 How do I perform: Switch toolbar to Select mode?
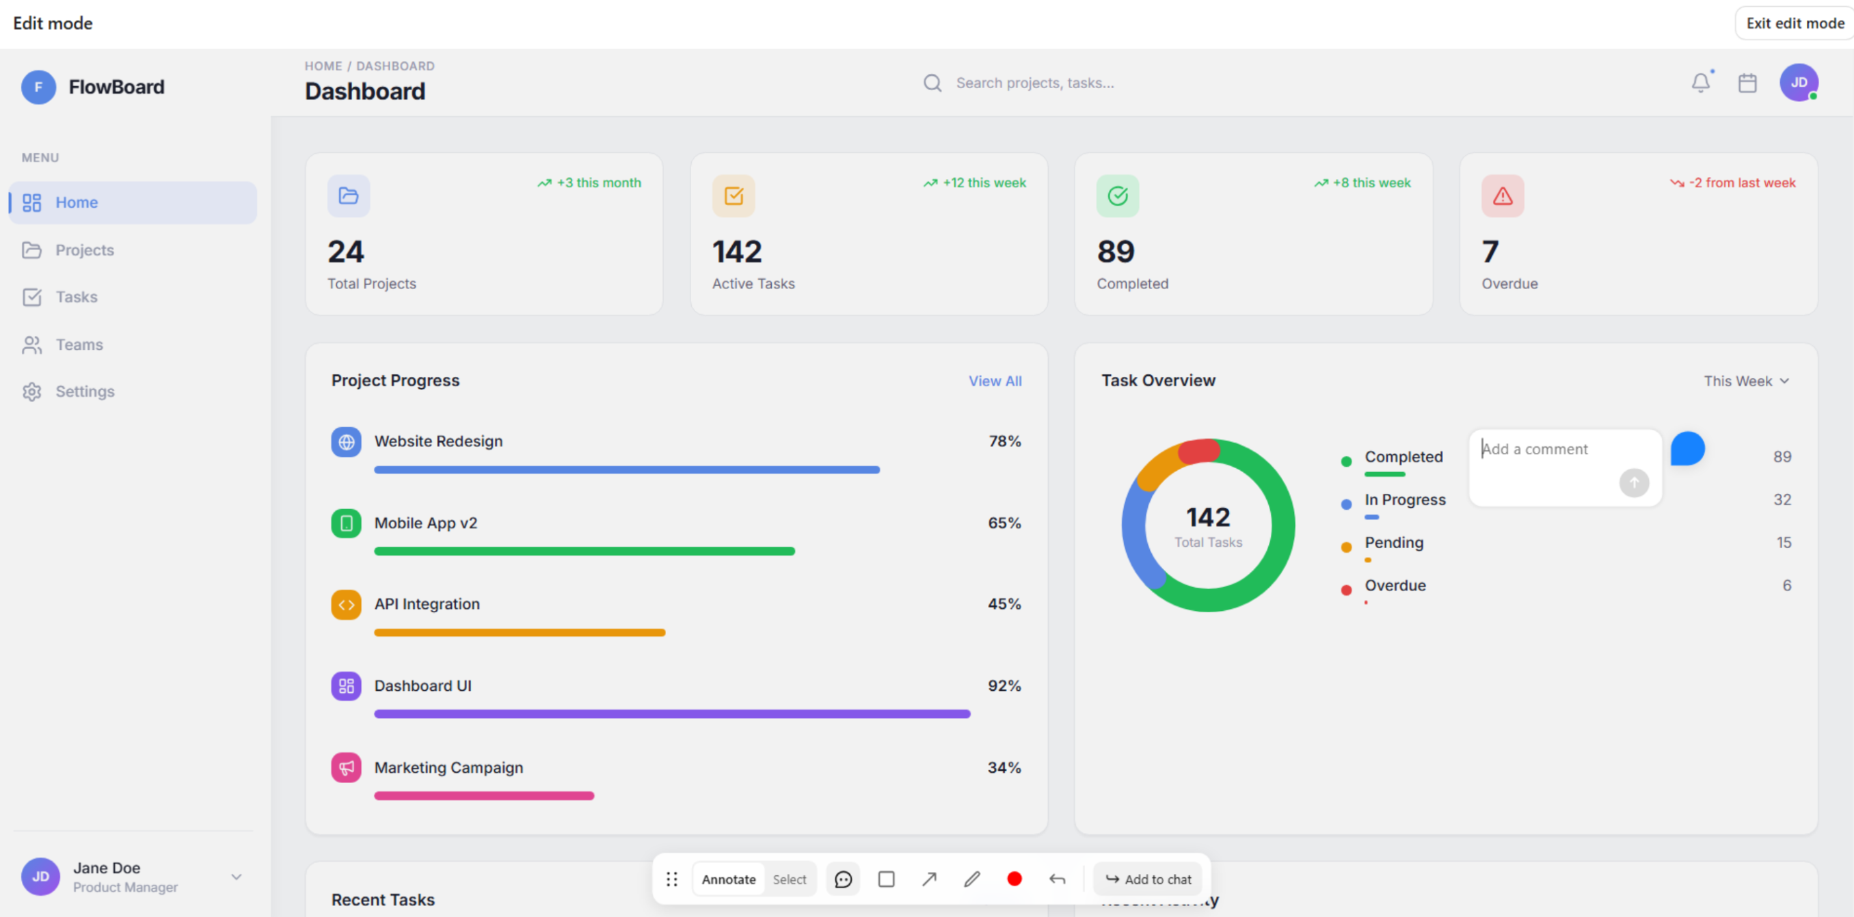[789, 879]
